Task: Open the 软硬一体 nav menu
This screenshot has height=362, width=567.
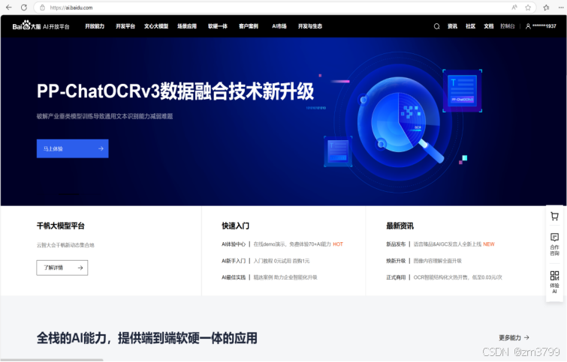Action: 218,26
